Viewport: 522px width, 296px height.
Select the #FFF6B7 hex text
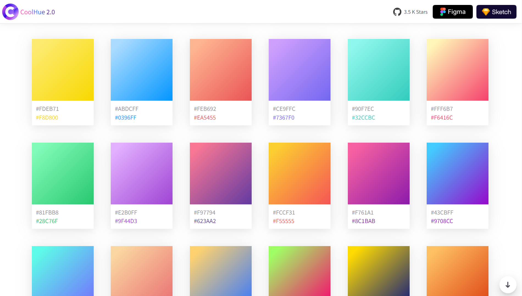(x=442, y=109)
